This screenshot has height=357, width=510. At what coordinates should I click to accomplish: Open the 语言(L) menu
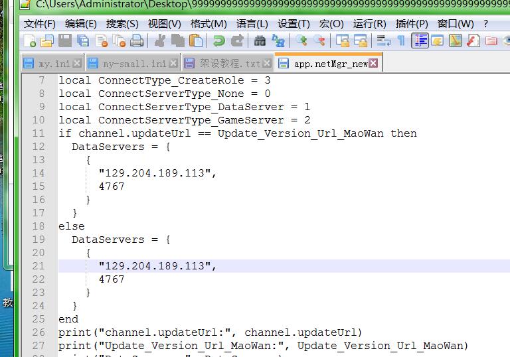click(x=252, y=24)
